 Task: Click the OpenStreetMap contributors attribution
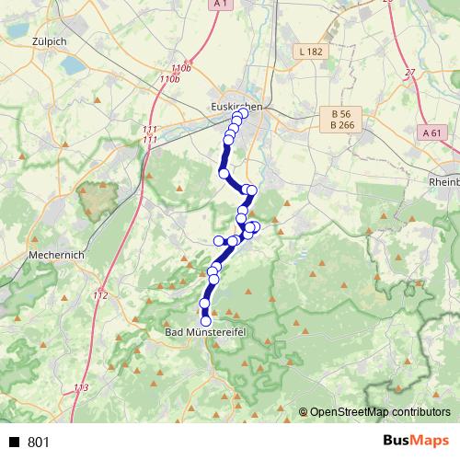pos(374,412)
